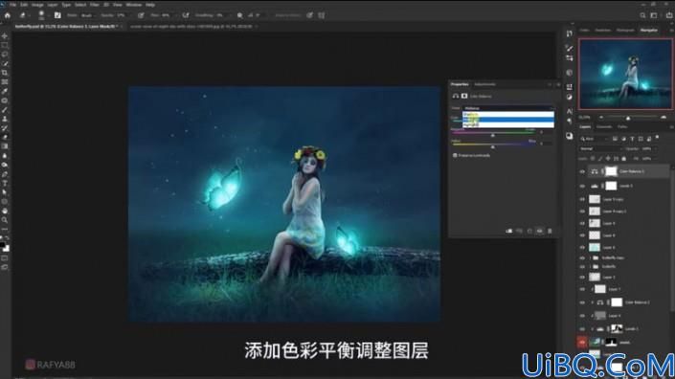This screenshot has height=379, width=675.
Task: Select the Hand tool
Action: point(5,211)
